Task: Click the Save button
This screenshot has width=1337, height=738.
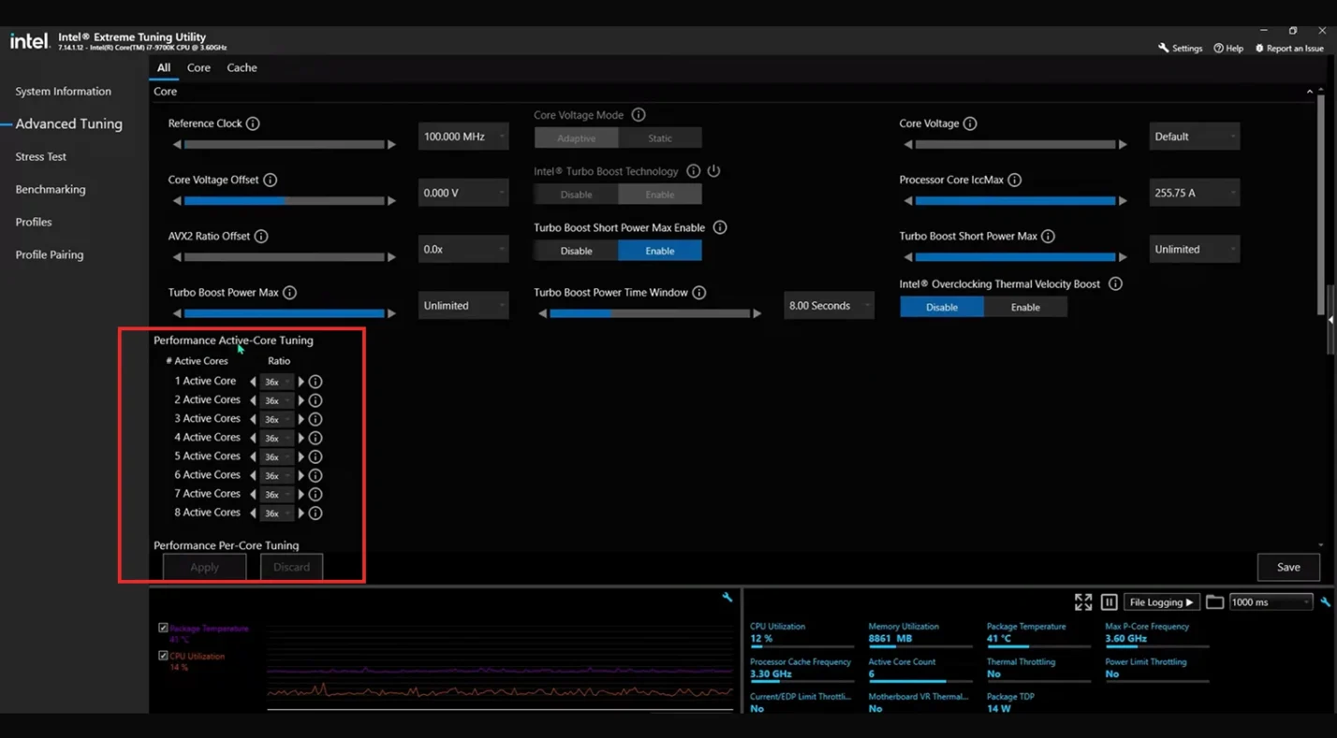Action: [1287, 567]
